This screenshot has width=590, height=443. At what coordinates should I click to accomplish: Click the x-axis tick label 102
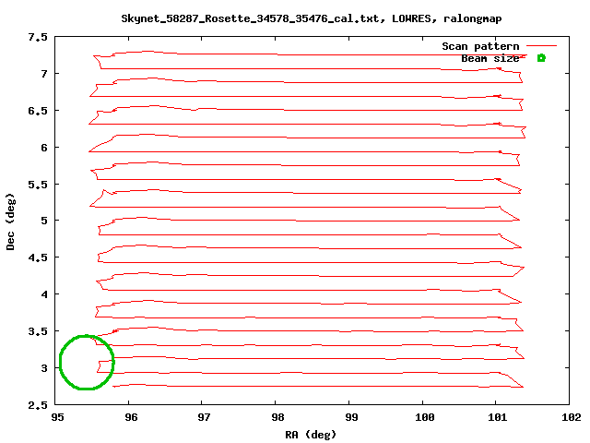572,417
